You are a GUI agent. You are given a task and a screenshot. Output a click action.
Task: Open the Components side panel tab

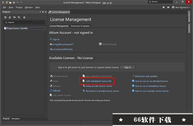(x=189, y=16)
